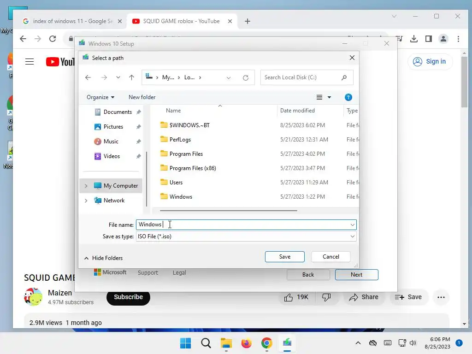Expand the My Computer tree node
This screenshot has height=354, width=472.
click(x=86, y=186)
